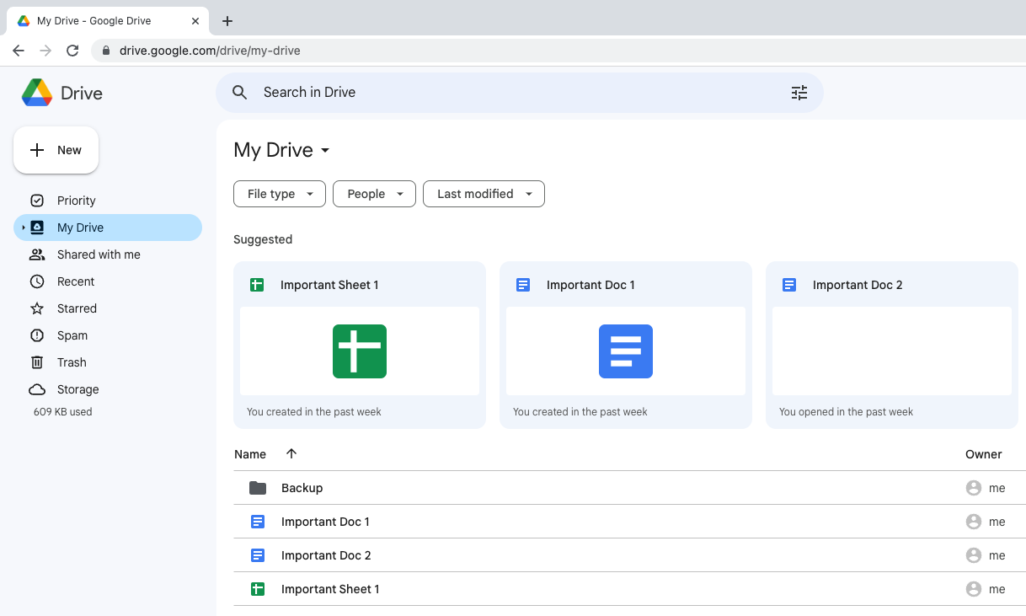Sort by the Name column header

pyautogui.click(x=250, y=454)
